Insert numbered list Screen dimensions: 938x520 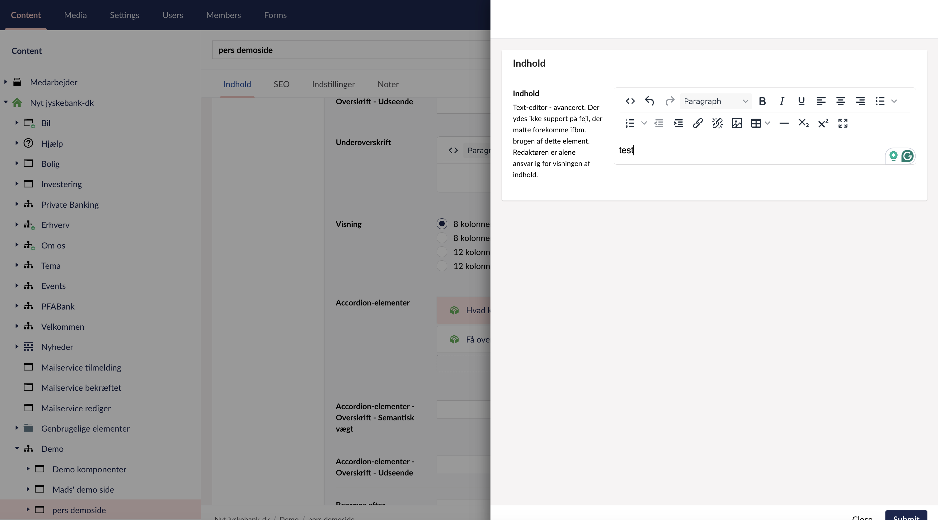(x=630, y=123)
